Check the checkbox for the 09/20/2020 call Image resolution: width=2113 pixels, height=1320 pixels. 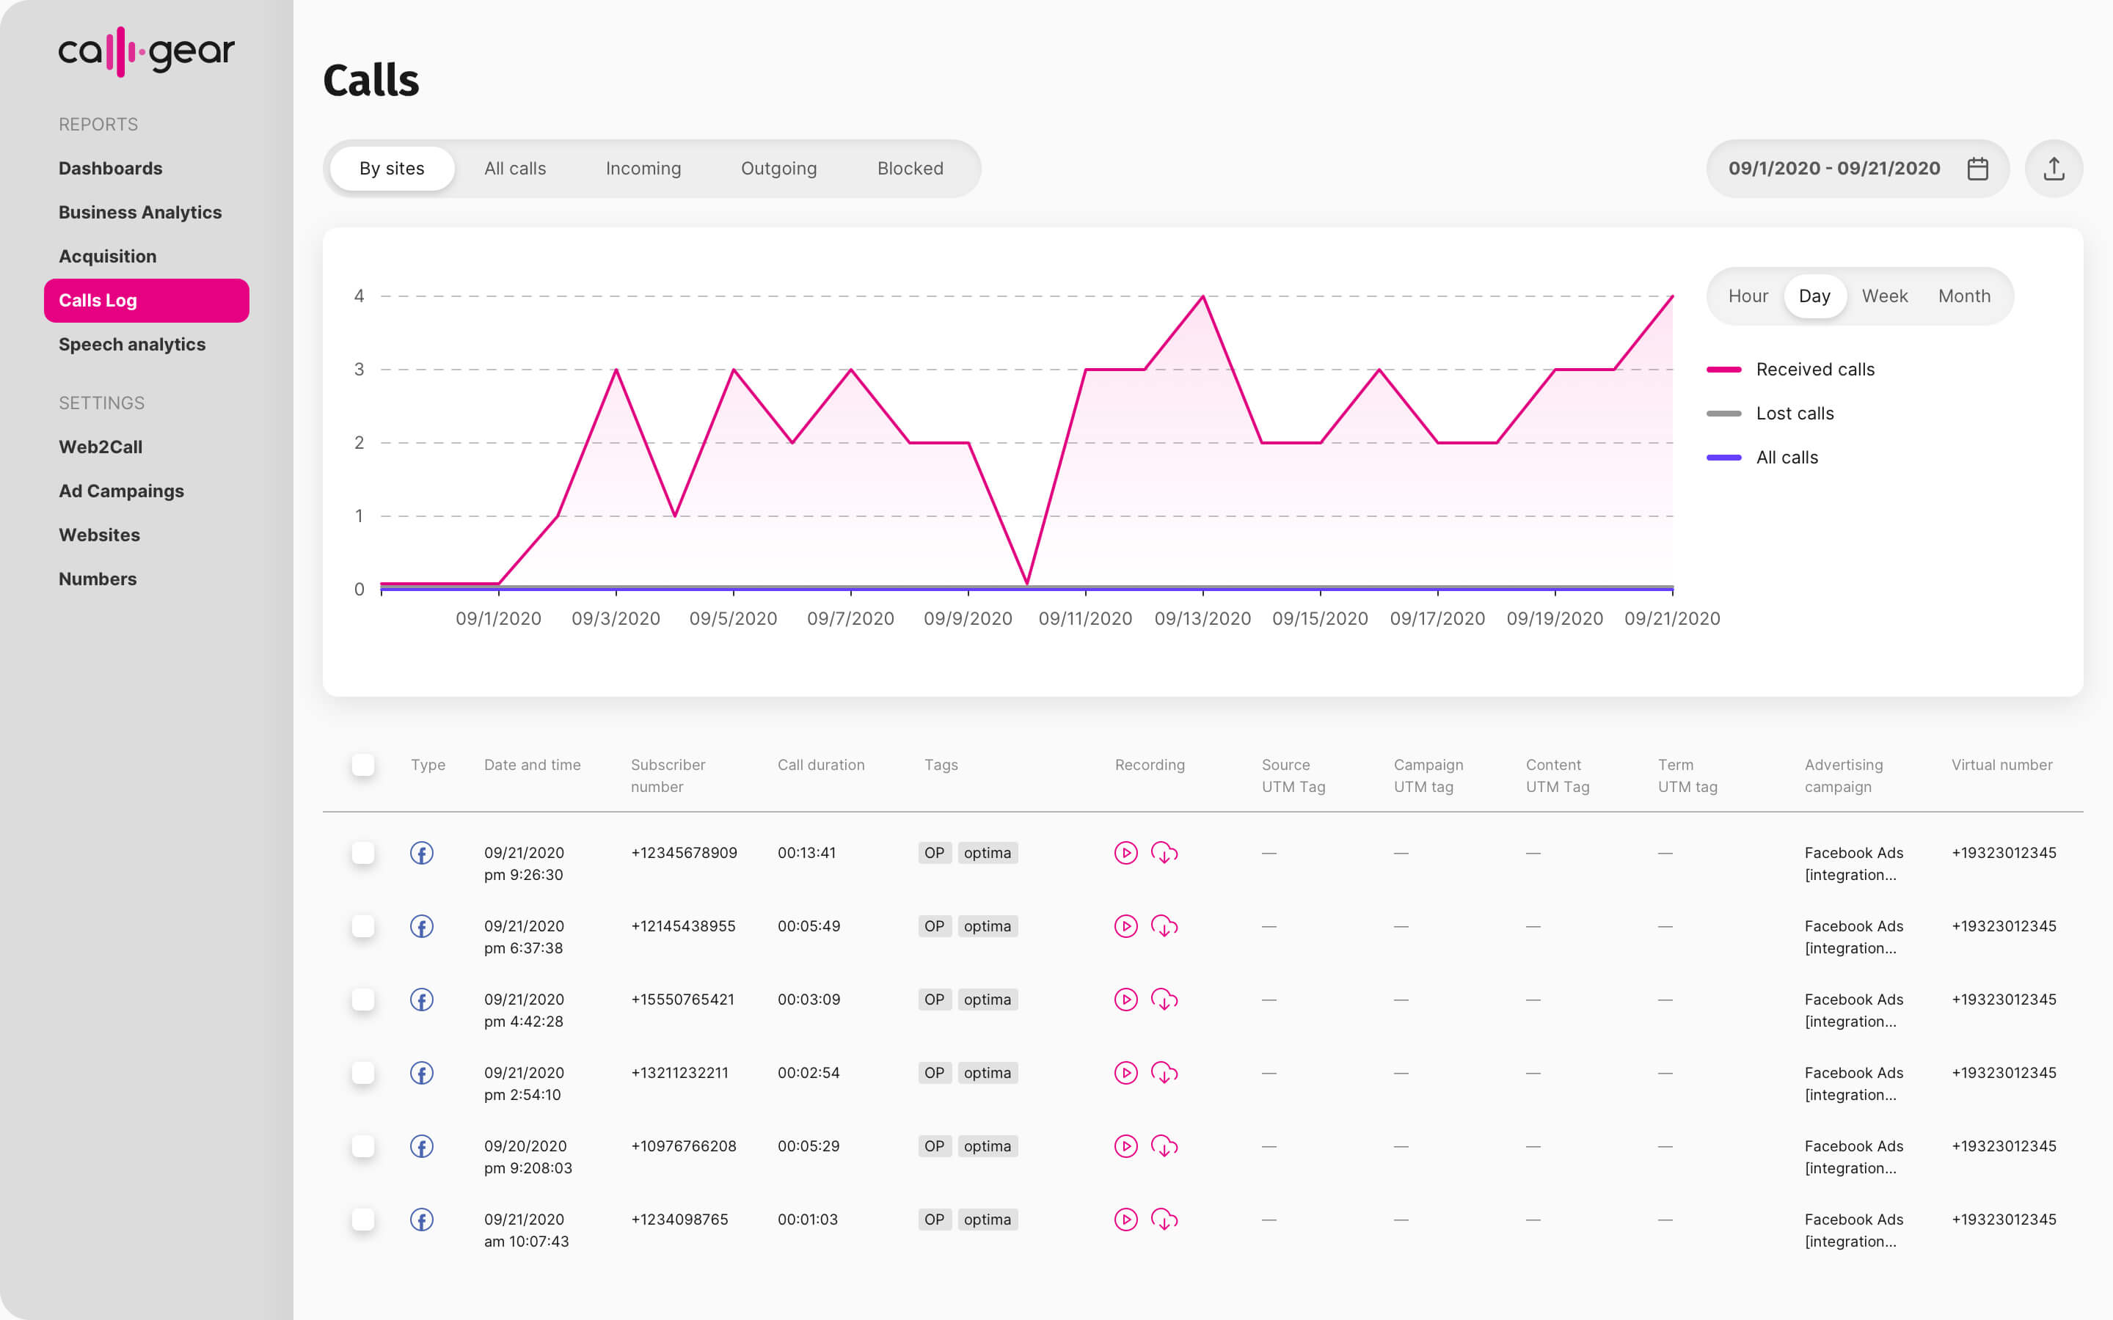[x=363, y=1146]
